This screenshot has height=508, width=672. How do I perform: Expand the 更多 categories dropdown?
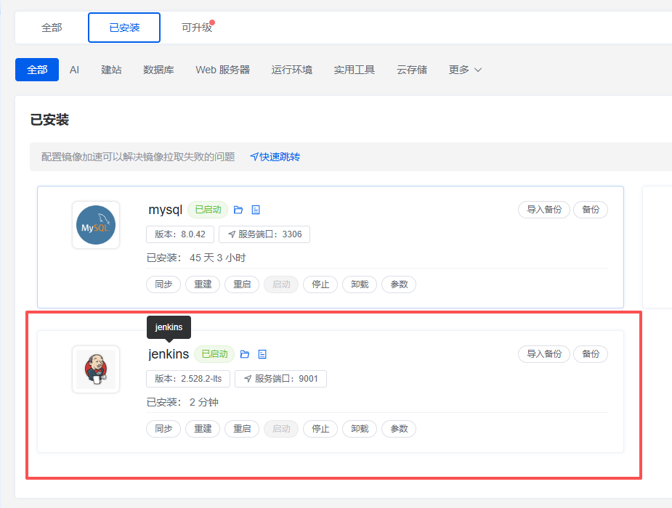click(x=465, y=70)
